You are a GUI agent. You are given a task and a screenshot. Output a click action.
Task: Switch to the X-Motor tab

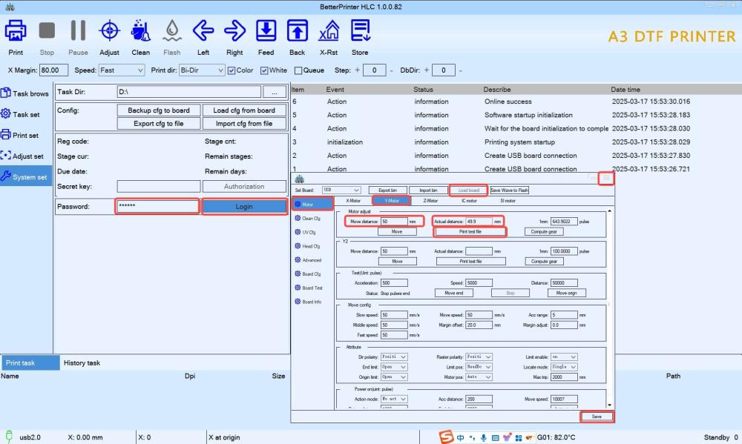coord(353,201)
